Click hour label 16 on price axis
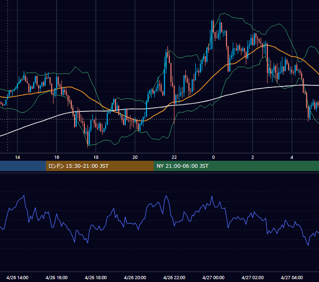The width and height of the screenshot is (319, 282). tap(57, 157)
